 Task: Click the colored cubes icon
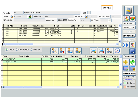click(132, 18)
